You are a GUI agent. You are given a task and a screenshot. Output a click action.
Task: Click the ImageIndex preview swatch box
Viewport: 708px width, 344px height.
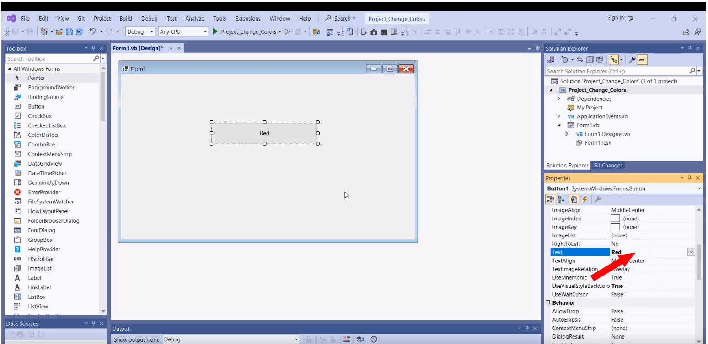[615, 219]
